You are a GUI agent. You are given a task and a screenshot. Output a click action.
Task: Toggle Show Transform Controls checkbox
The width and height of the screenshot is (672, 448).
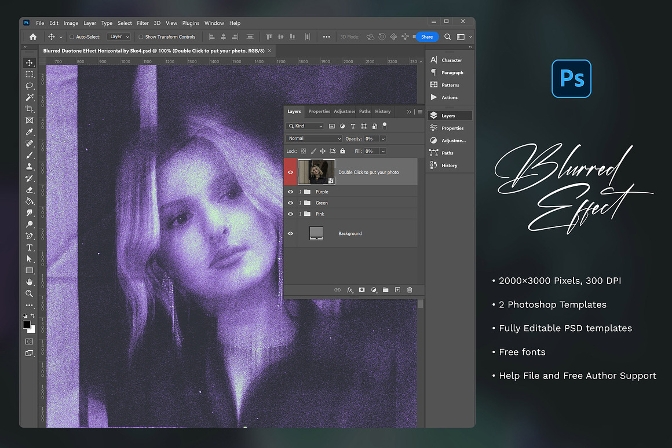coord(141,37)
